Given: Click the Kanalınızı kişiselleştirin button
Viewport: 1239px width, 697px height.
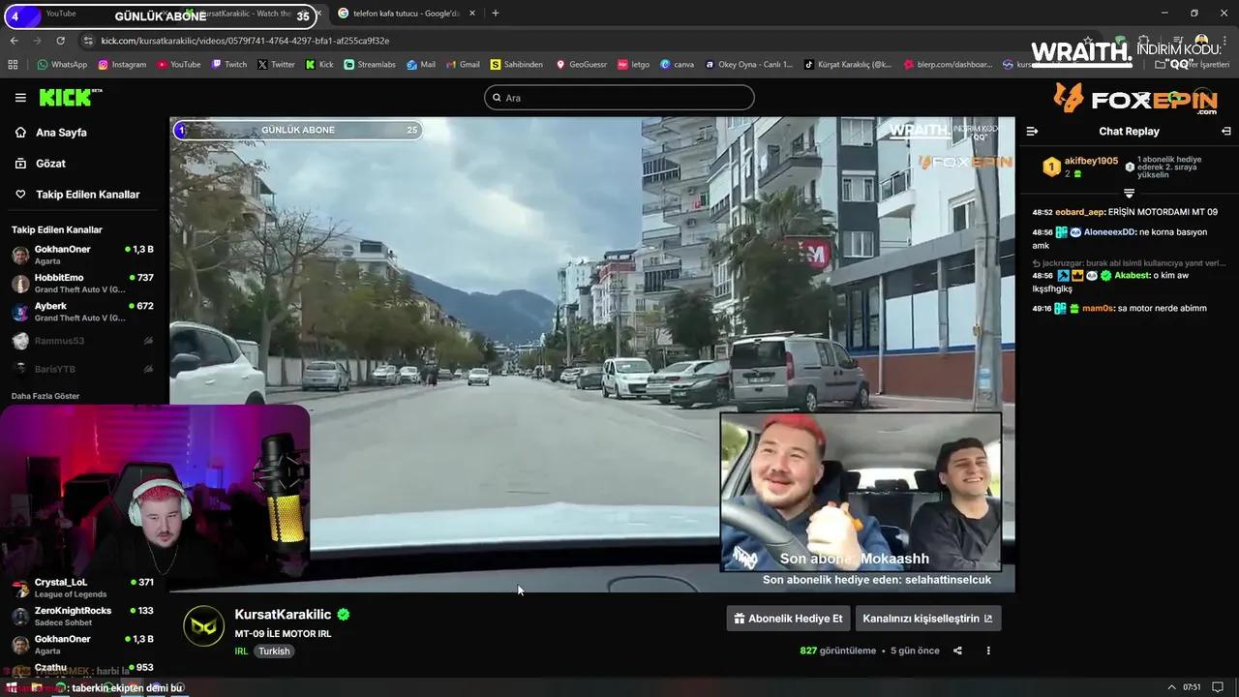Looking at the screenshot, I should click(x=927, y=618).
